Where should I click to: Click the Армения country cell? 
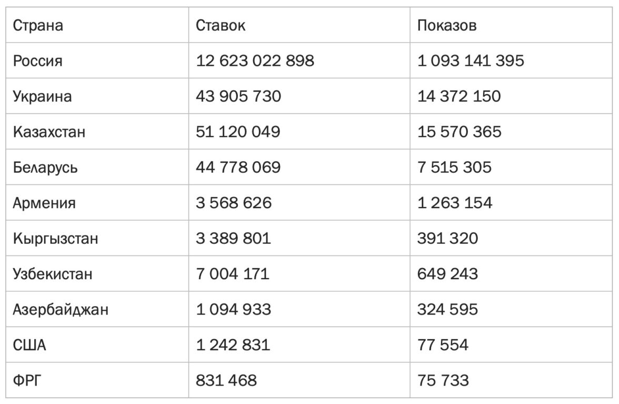pyautogui.click(x=44, y=203)
